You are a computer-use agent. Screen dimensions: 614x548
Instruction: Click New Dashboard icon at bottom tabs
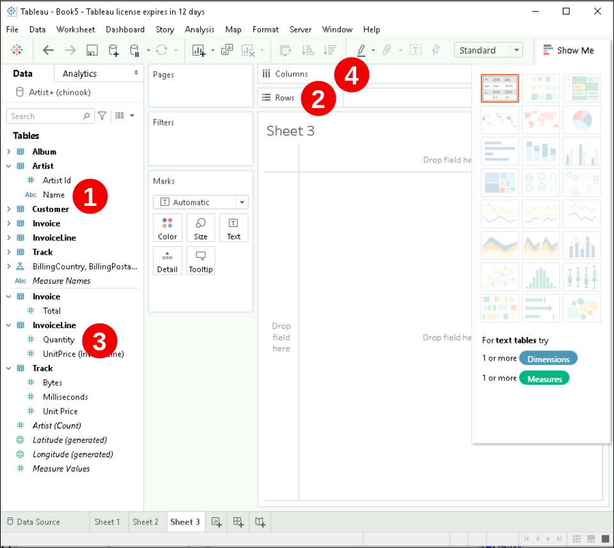[238, 522]
